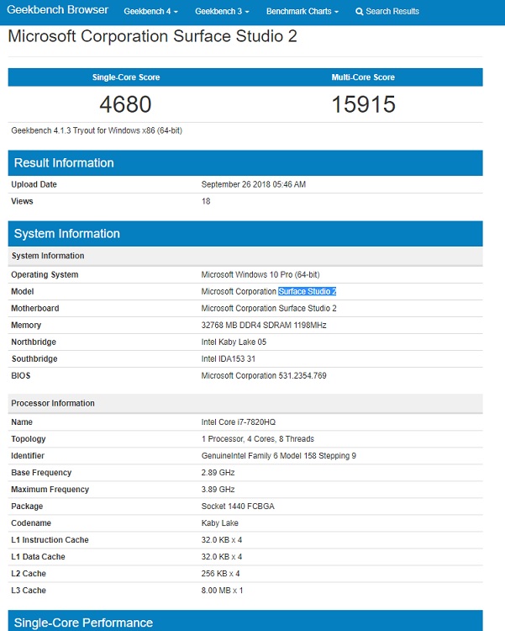This screenshot has height=631, width=505.
Task: Select the L1 Data Cache 32.0 KB x 4
Action: coord(222,557)
